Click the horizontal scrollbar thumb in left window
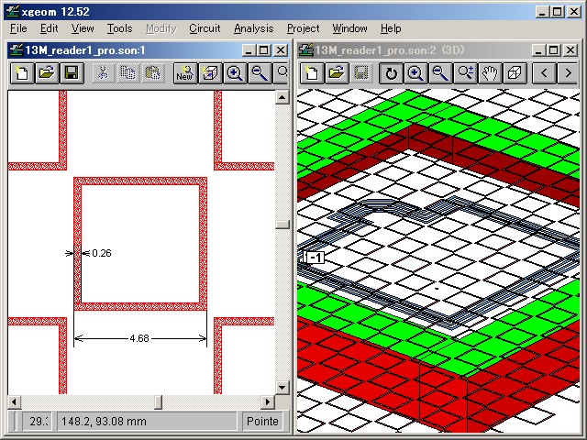Viewport: 587px width, 440px height. (159, 402)
